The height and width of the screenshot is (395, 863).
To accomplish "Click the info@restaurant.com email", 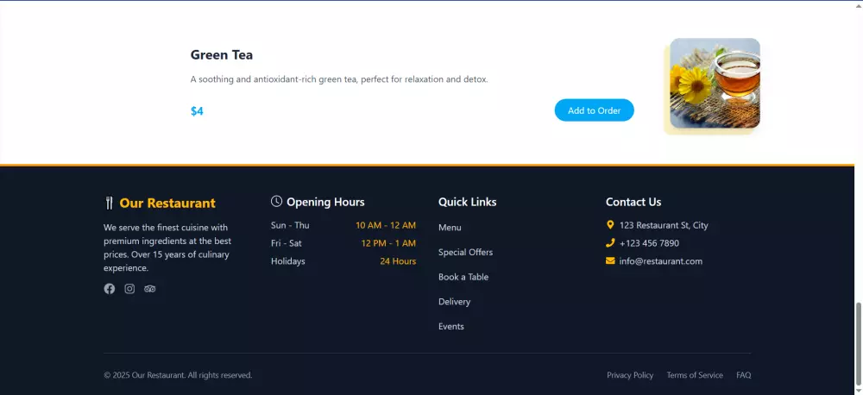I will pyautogui.click(x=661, y=261).
